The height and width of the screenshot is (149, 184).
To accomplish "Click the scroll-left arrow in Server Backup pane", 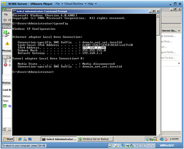I will [4, 129].
